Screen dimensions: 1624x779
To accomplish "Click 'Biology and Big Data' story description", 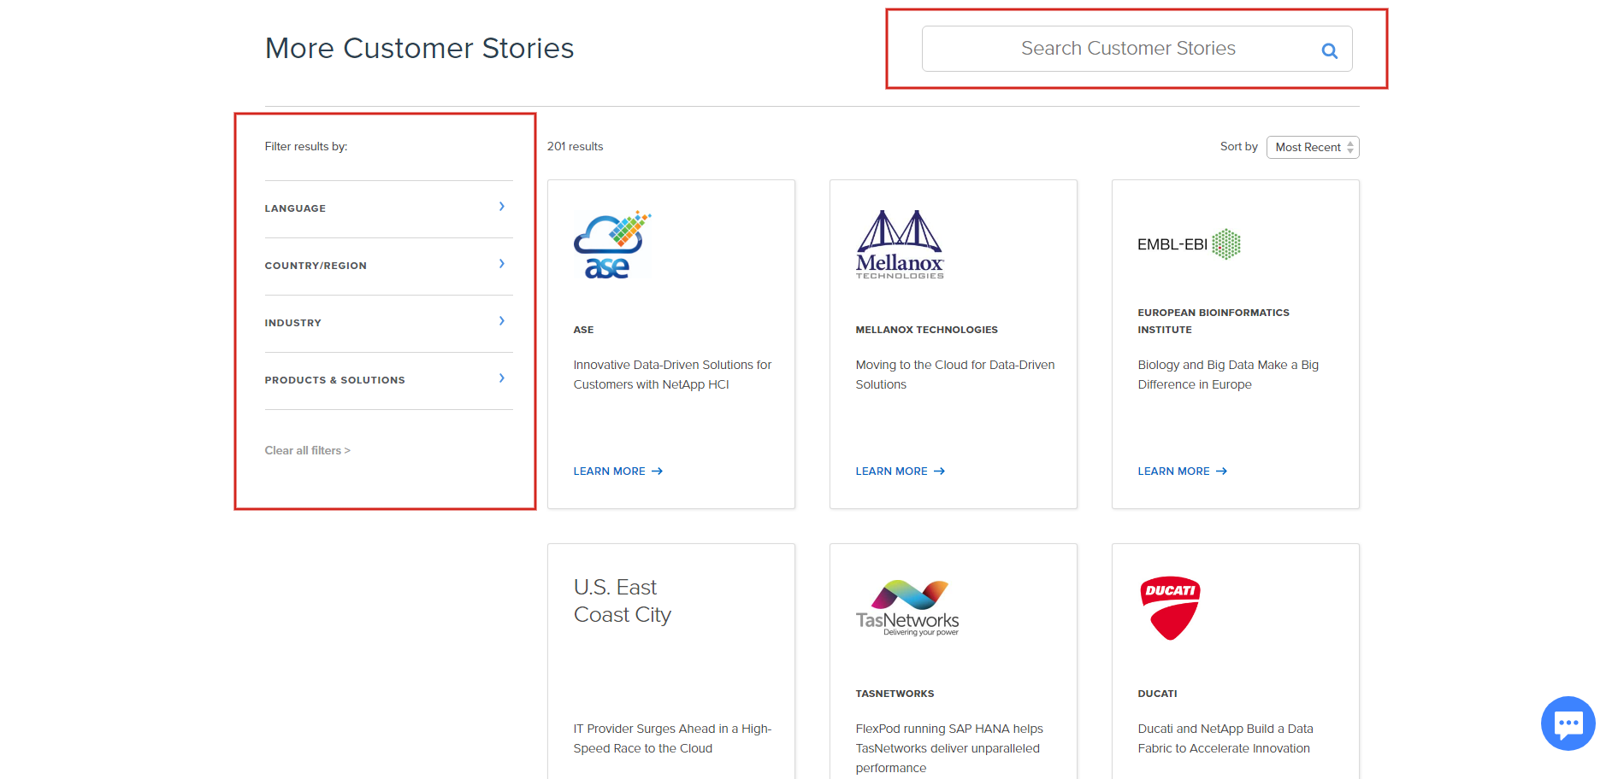I will point(1228,375).
